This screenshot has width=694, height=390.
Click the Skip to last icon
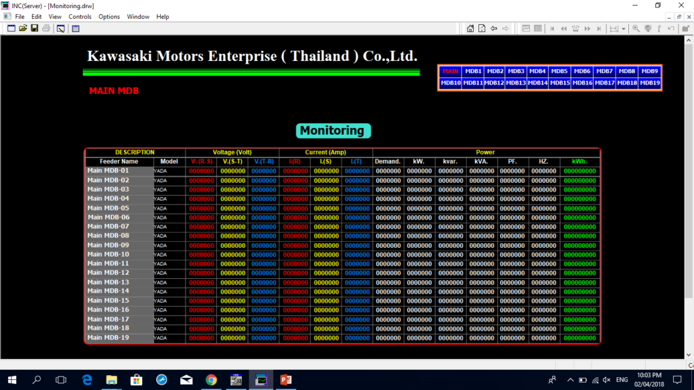coord(599,28)
